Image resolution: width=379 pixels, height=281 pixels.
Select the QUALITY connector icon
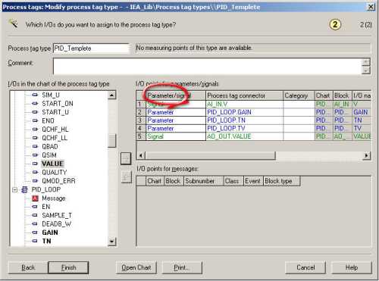[35, 172]
